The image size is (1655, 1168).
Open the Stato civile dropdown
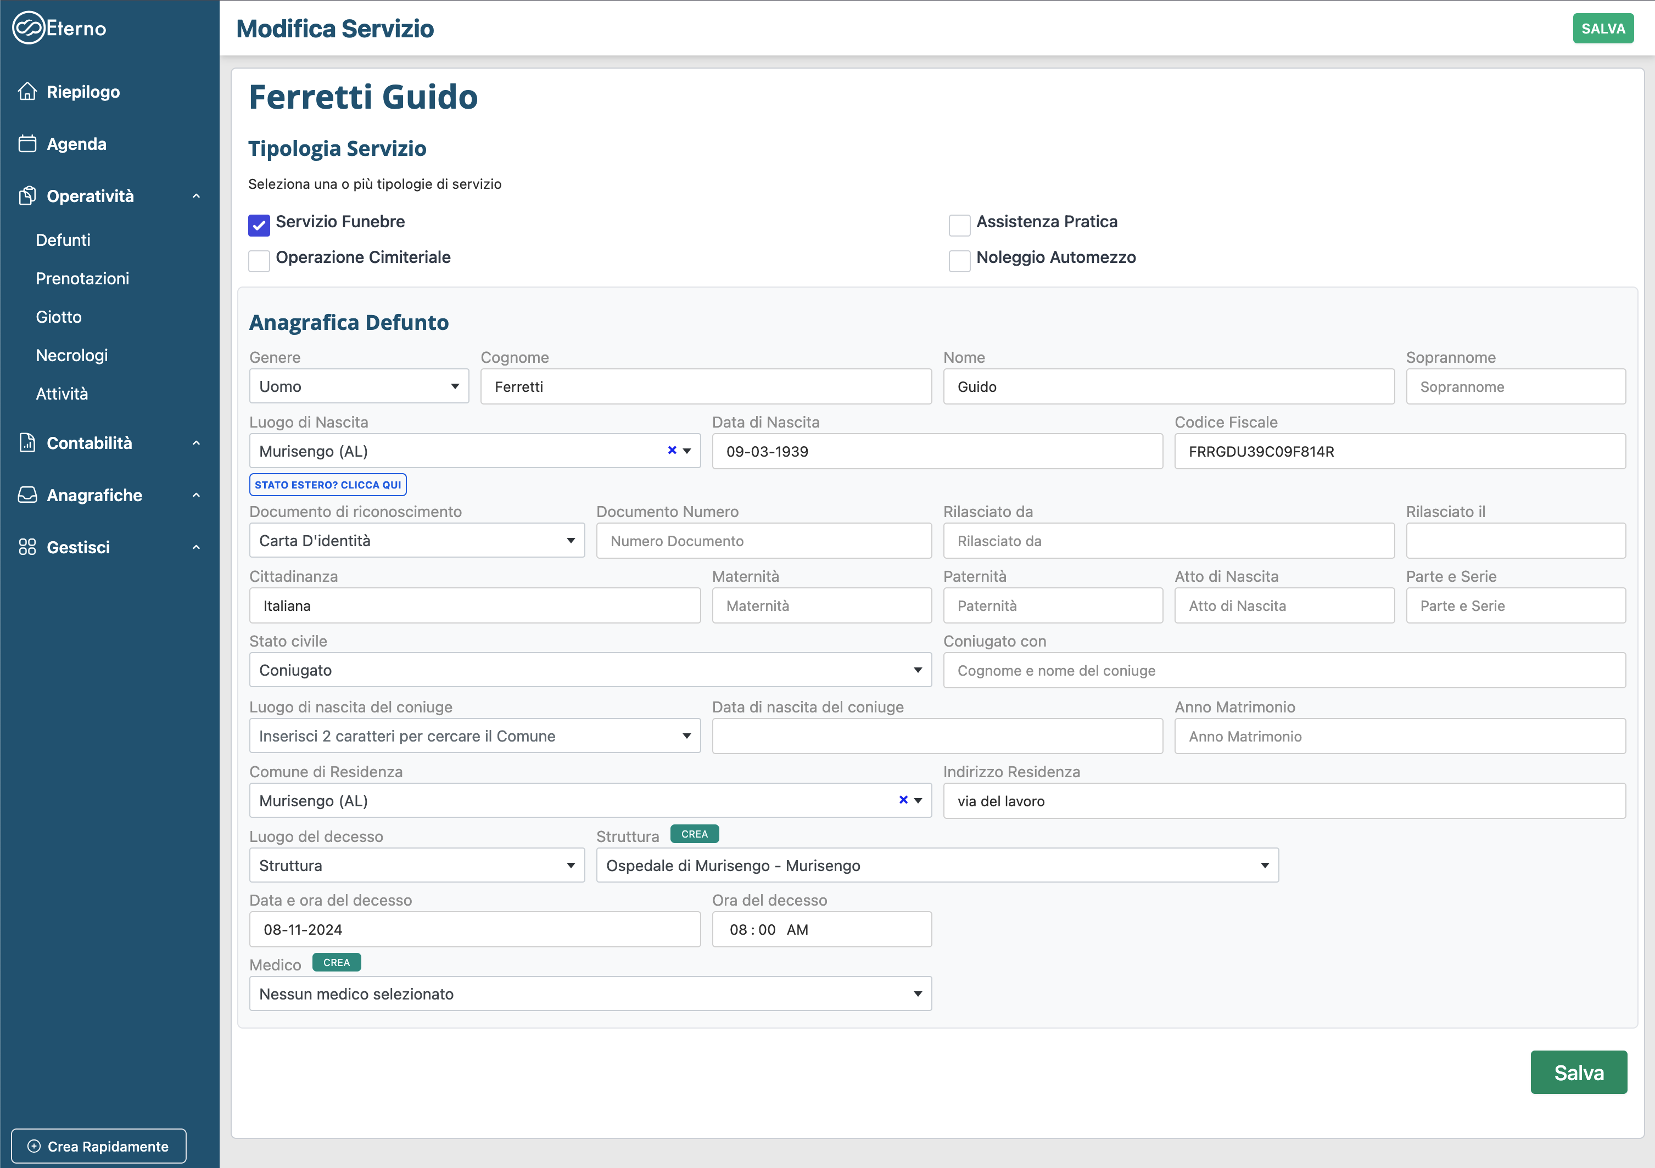pyautogui.click(x=590, y=670)
